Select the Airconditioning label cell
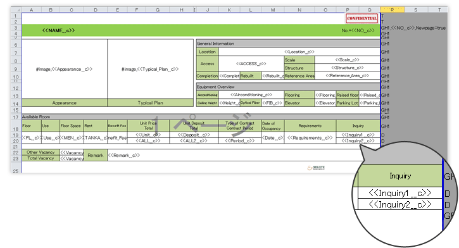 [207, 95]
